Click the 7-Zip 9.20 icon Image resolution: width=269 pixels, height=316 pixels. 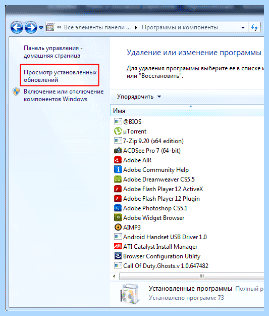[x=118, y=141]
